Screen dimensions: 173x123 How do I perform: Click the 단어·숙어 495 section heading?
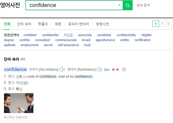(x=14, y=59)
